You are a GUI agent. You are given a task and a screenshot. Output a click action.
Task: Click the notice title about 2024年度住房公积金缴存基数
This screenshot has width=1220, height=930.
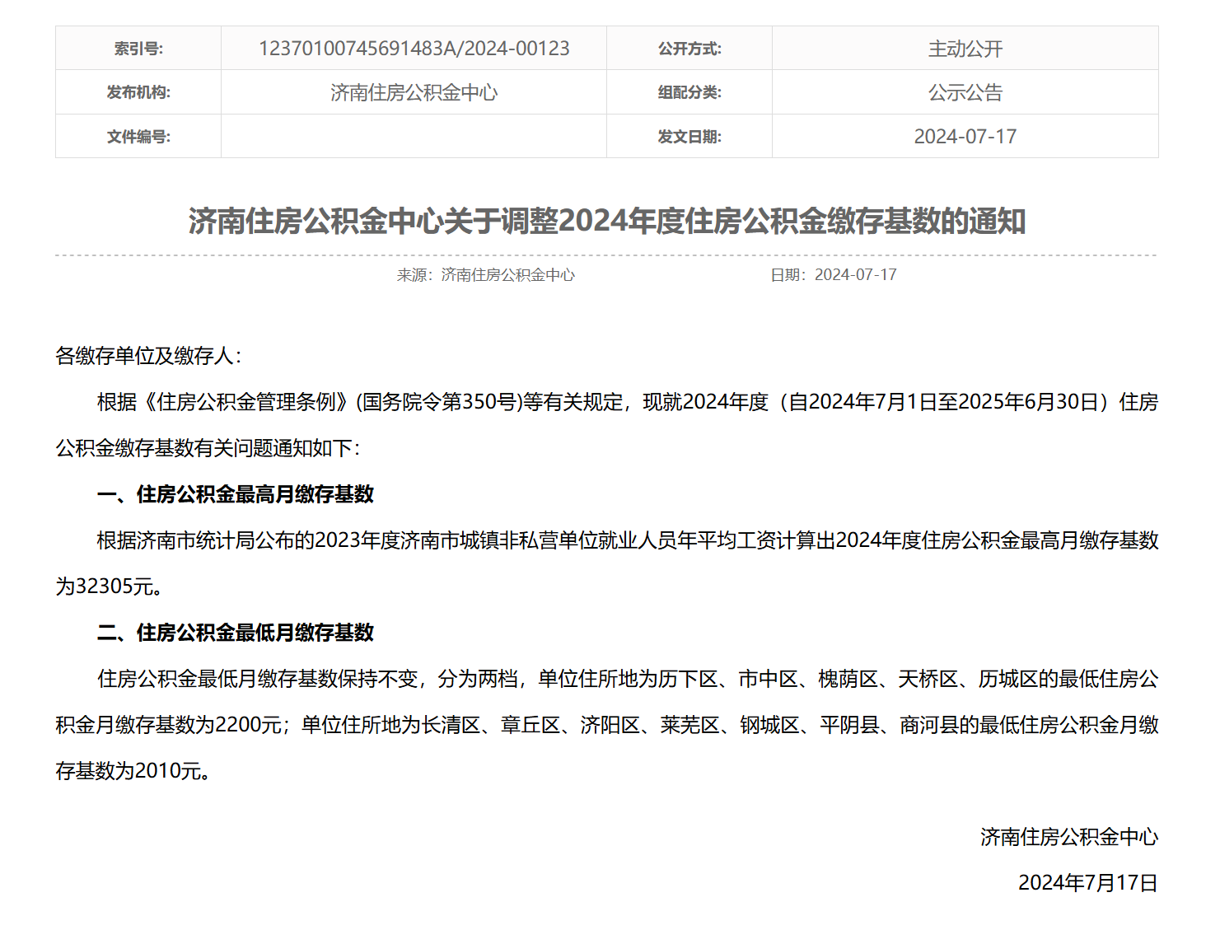point(607,221)
